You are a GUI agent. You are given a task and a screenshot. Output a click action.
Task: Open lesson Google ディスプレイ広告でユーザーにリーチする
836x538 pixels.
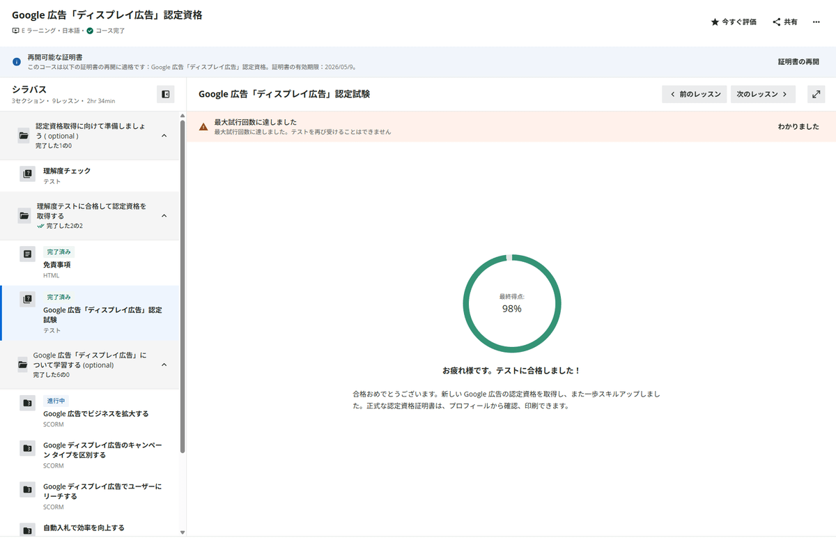click(89, 496)
